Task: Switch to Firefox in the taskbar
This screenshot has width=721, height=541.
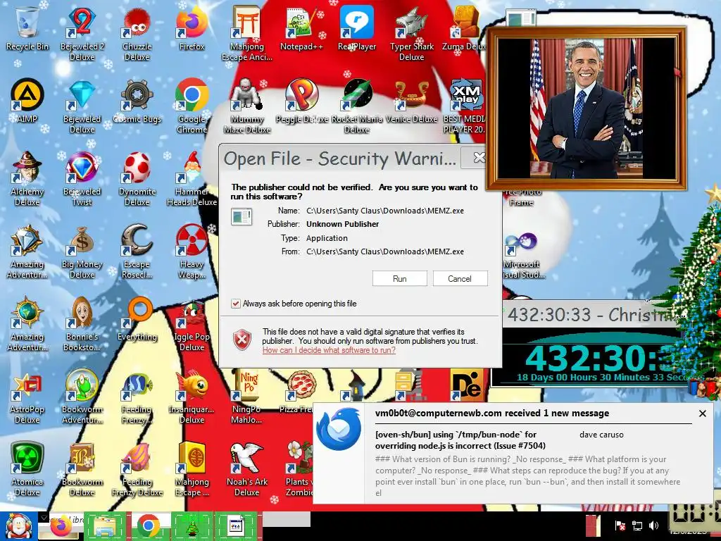Action: [62, 526]
